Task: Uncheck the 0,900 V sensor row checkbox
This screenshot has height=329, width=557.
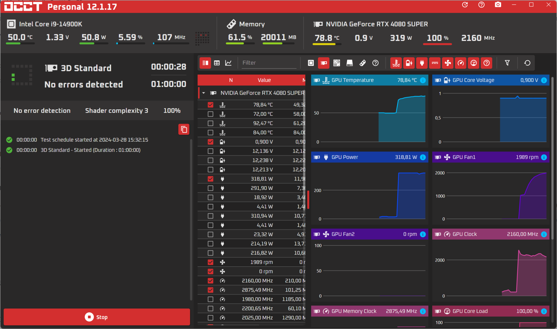Action: (211, 142)
